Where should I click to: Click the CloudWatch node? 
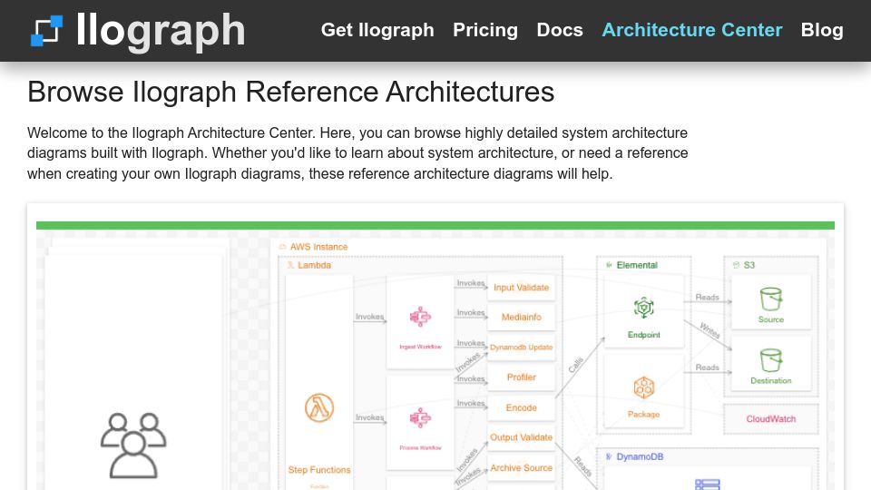click(x=771, y=419)
